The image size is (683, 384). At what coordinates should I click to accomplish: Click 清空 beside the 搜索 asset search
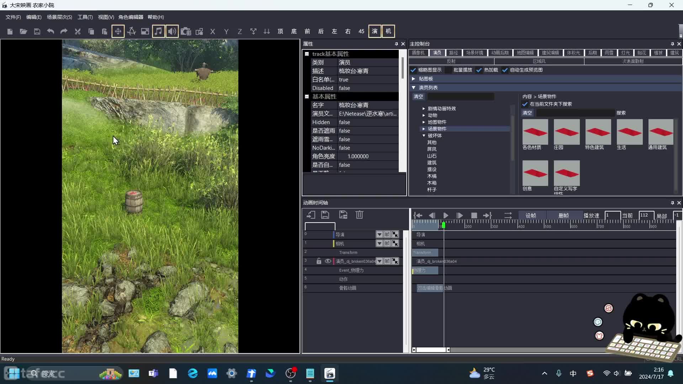527,113
